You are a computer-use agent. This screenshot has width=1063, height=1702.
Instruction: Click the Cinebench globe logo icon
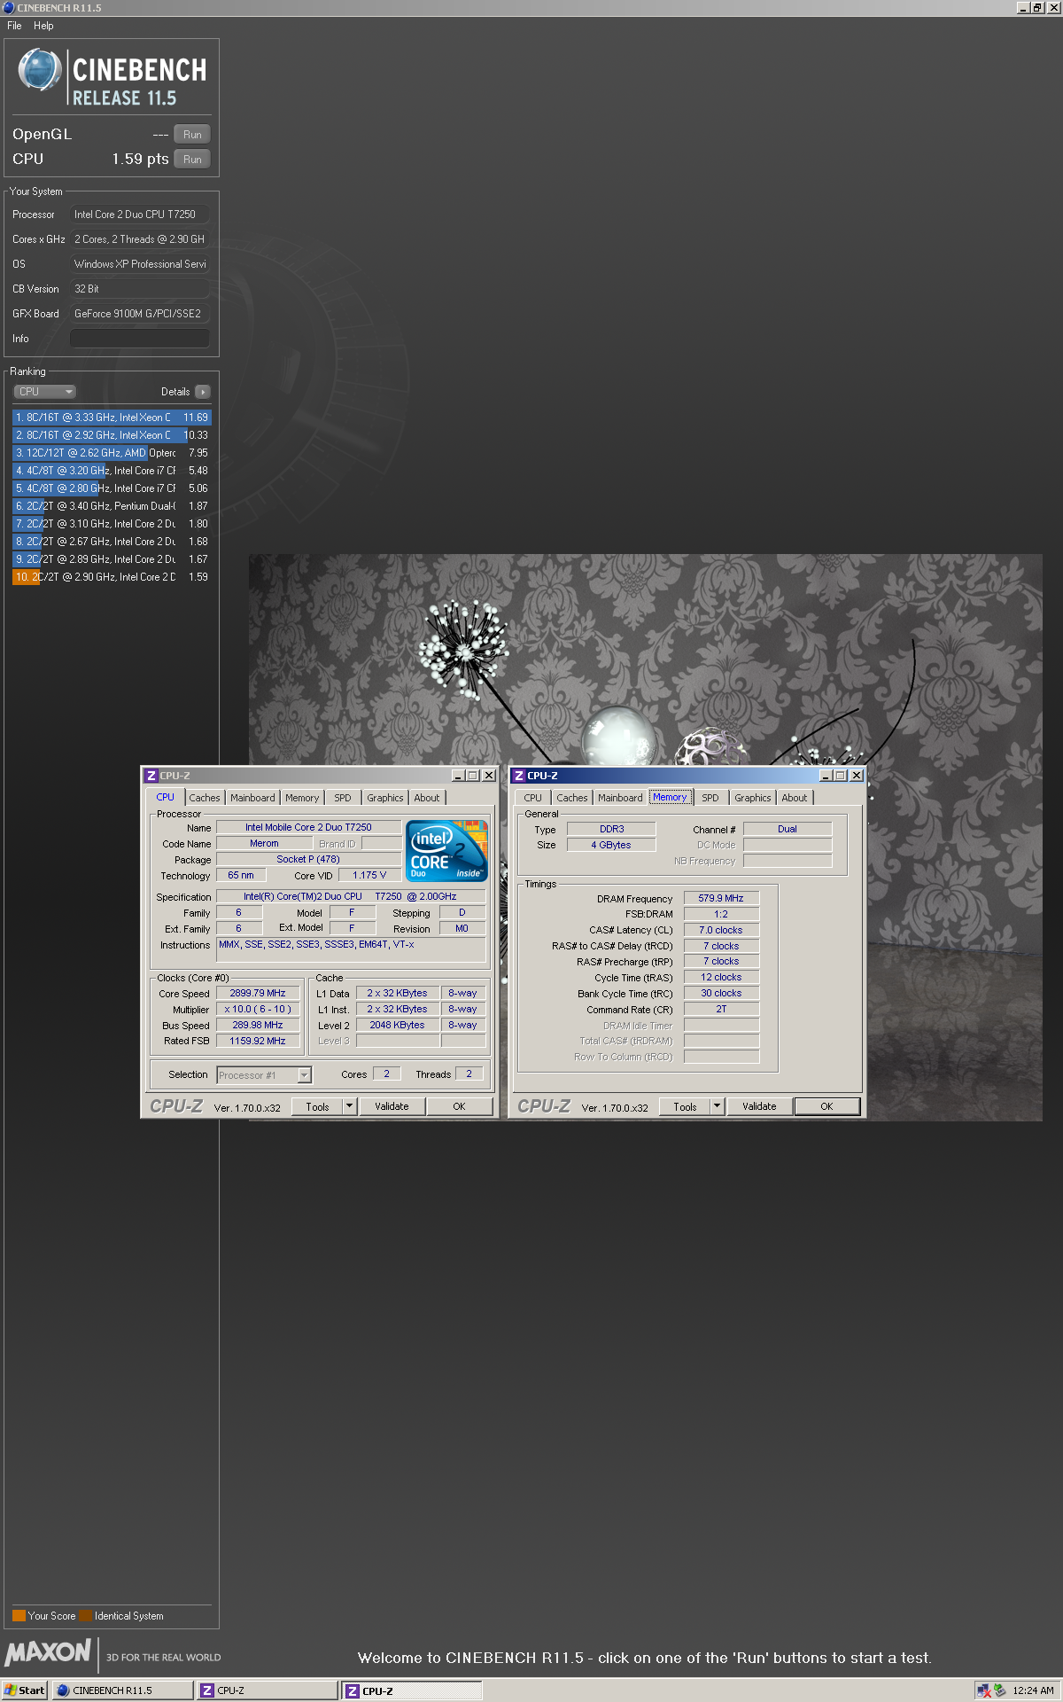(39, 70)
